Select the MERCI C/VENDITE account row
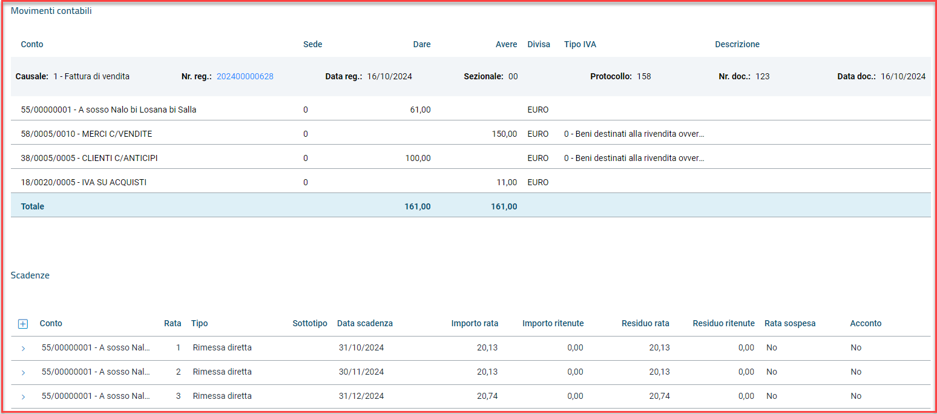Image resolution: width=937 pixels, height=414 pixels. tap(87, 134)
